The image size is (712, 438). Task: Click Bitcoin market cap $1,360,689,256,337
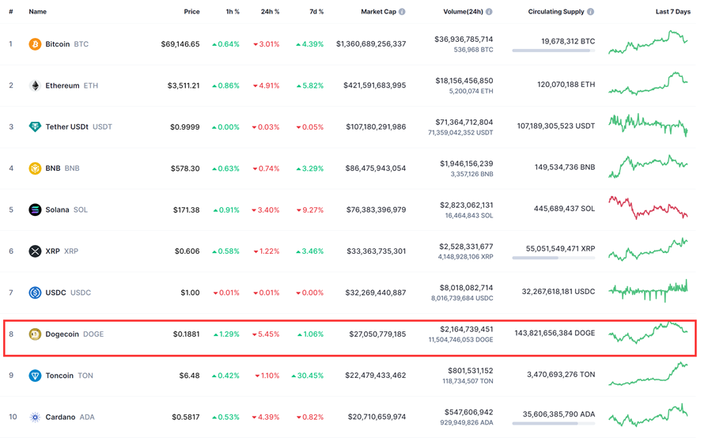point(371,44)
